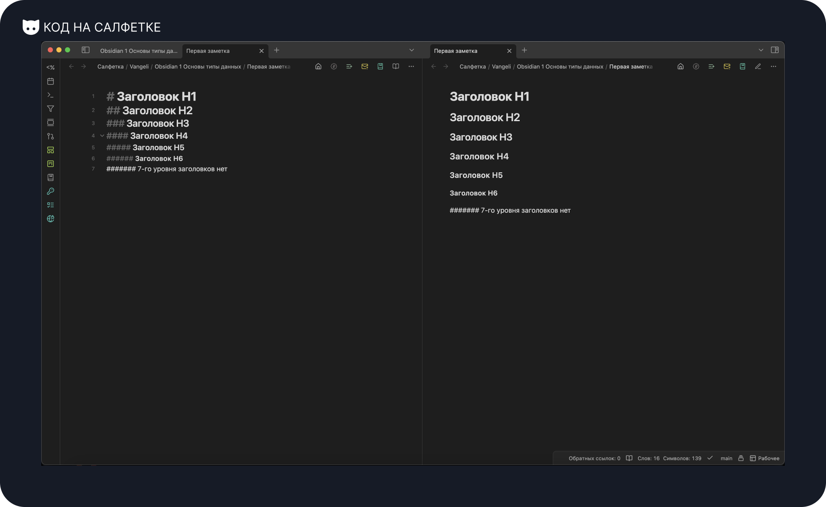Open the Templater ribbon icon
Viewport: 826px width, 507px height.
point(50,67)
